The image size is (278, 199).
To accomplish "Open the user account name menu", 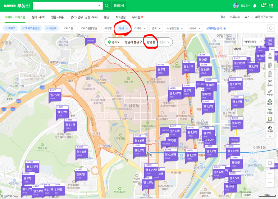I will click(x=245, y=6).
